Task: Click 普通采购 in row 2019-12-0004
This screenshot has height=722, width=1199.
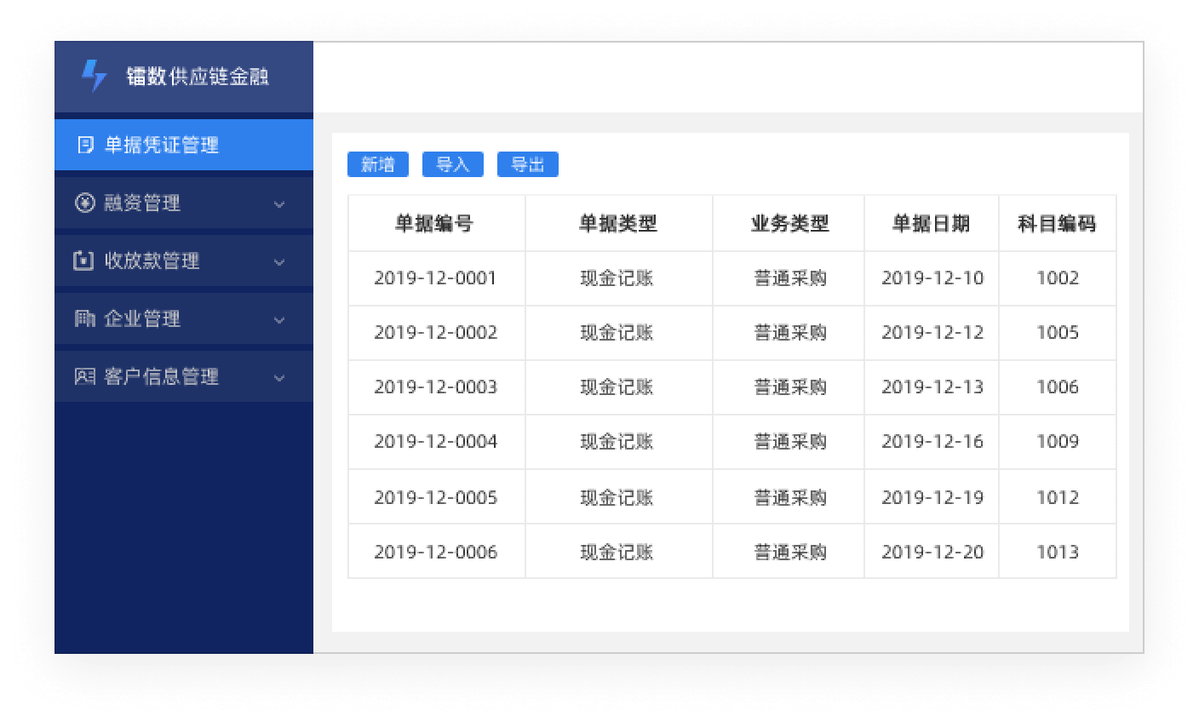Action: (x=790, y=442)
